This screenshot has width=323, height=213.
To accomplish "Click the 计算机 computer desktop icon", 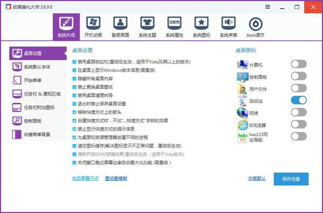I will coord(242,65).
